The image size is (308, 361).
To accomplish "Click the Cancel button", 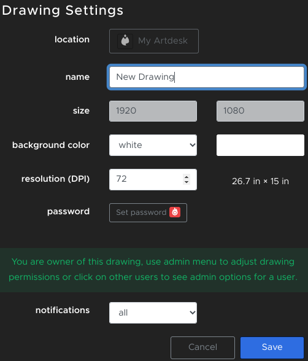I will pos(202,347).
